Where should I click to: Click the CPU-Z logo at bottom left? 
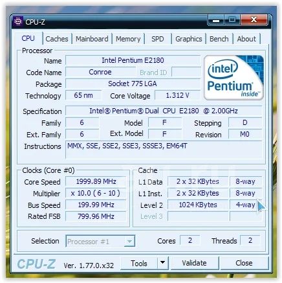pos(36,264)
